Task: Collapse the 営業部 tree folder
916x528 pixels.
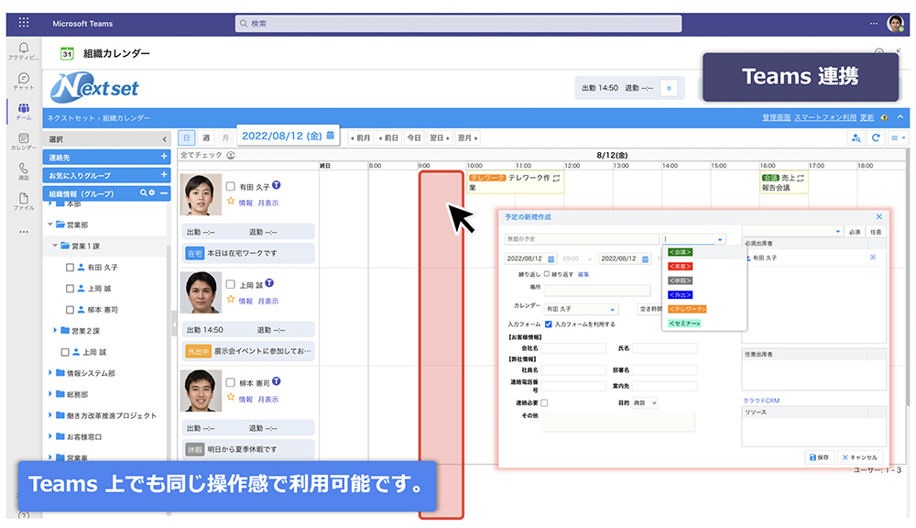Action: tap(50, 224)
